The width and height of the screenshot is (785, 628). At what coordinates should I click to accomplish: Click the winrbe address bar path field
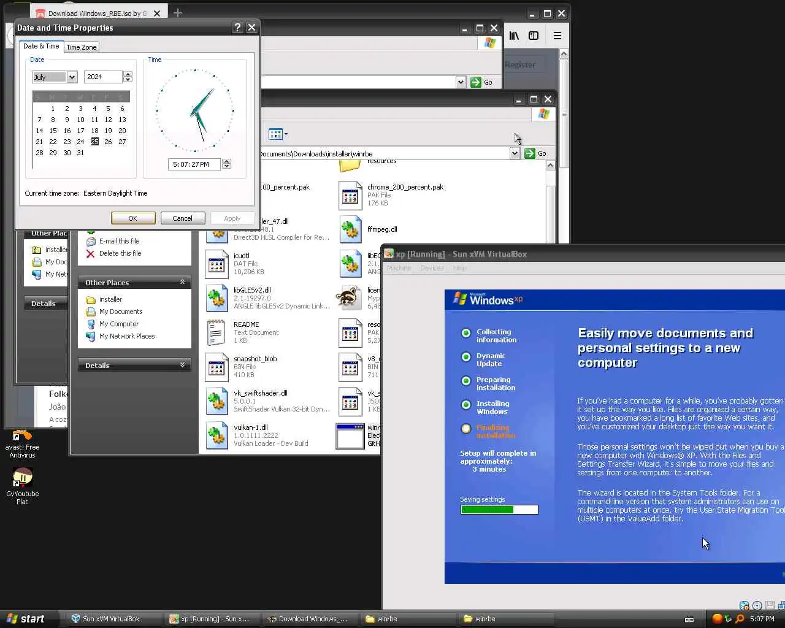(x=385, y=153)
